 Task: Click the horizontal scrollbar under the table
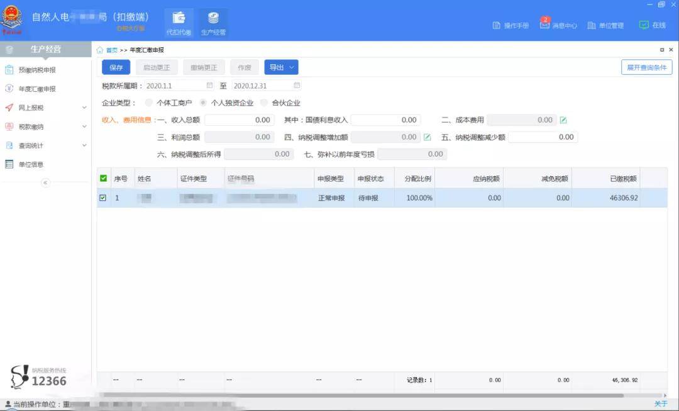coord(361,395)
